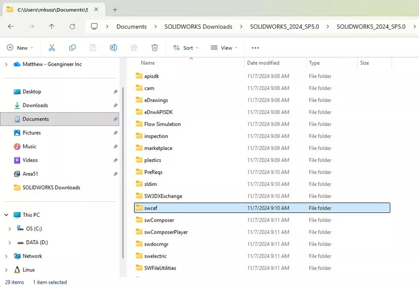The height and width of the screenshot is (287, 419).
Task: Click the pin icon next to Downloads
Action: click(x=115, y=105)
